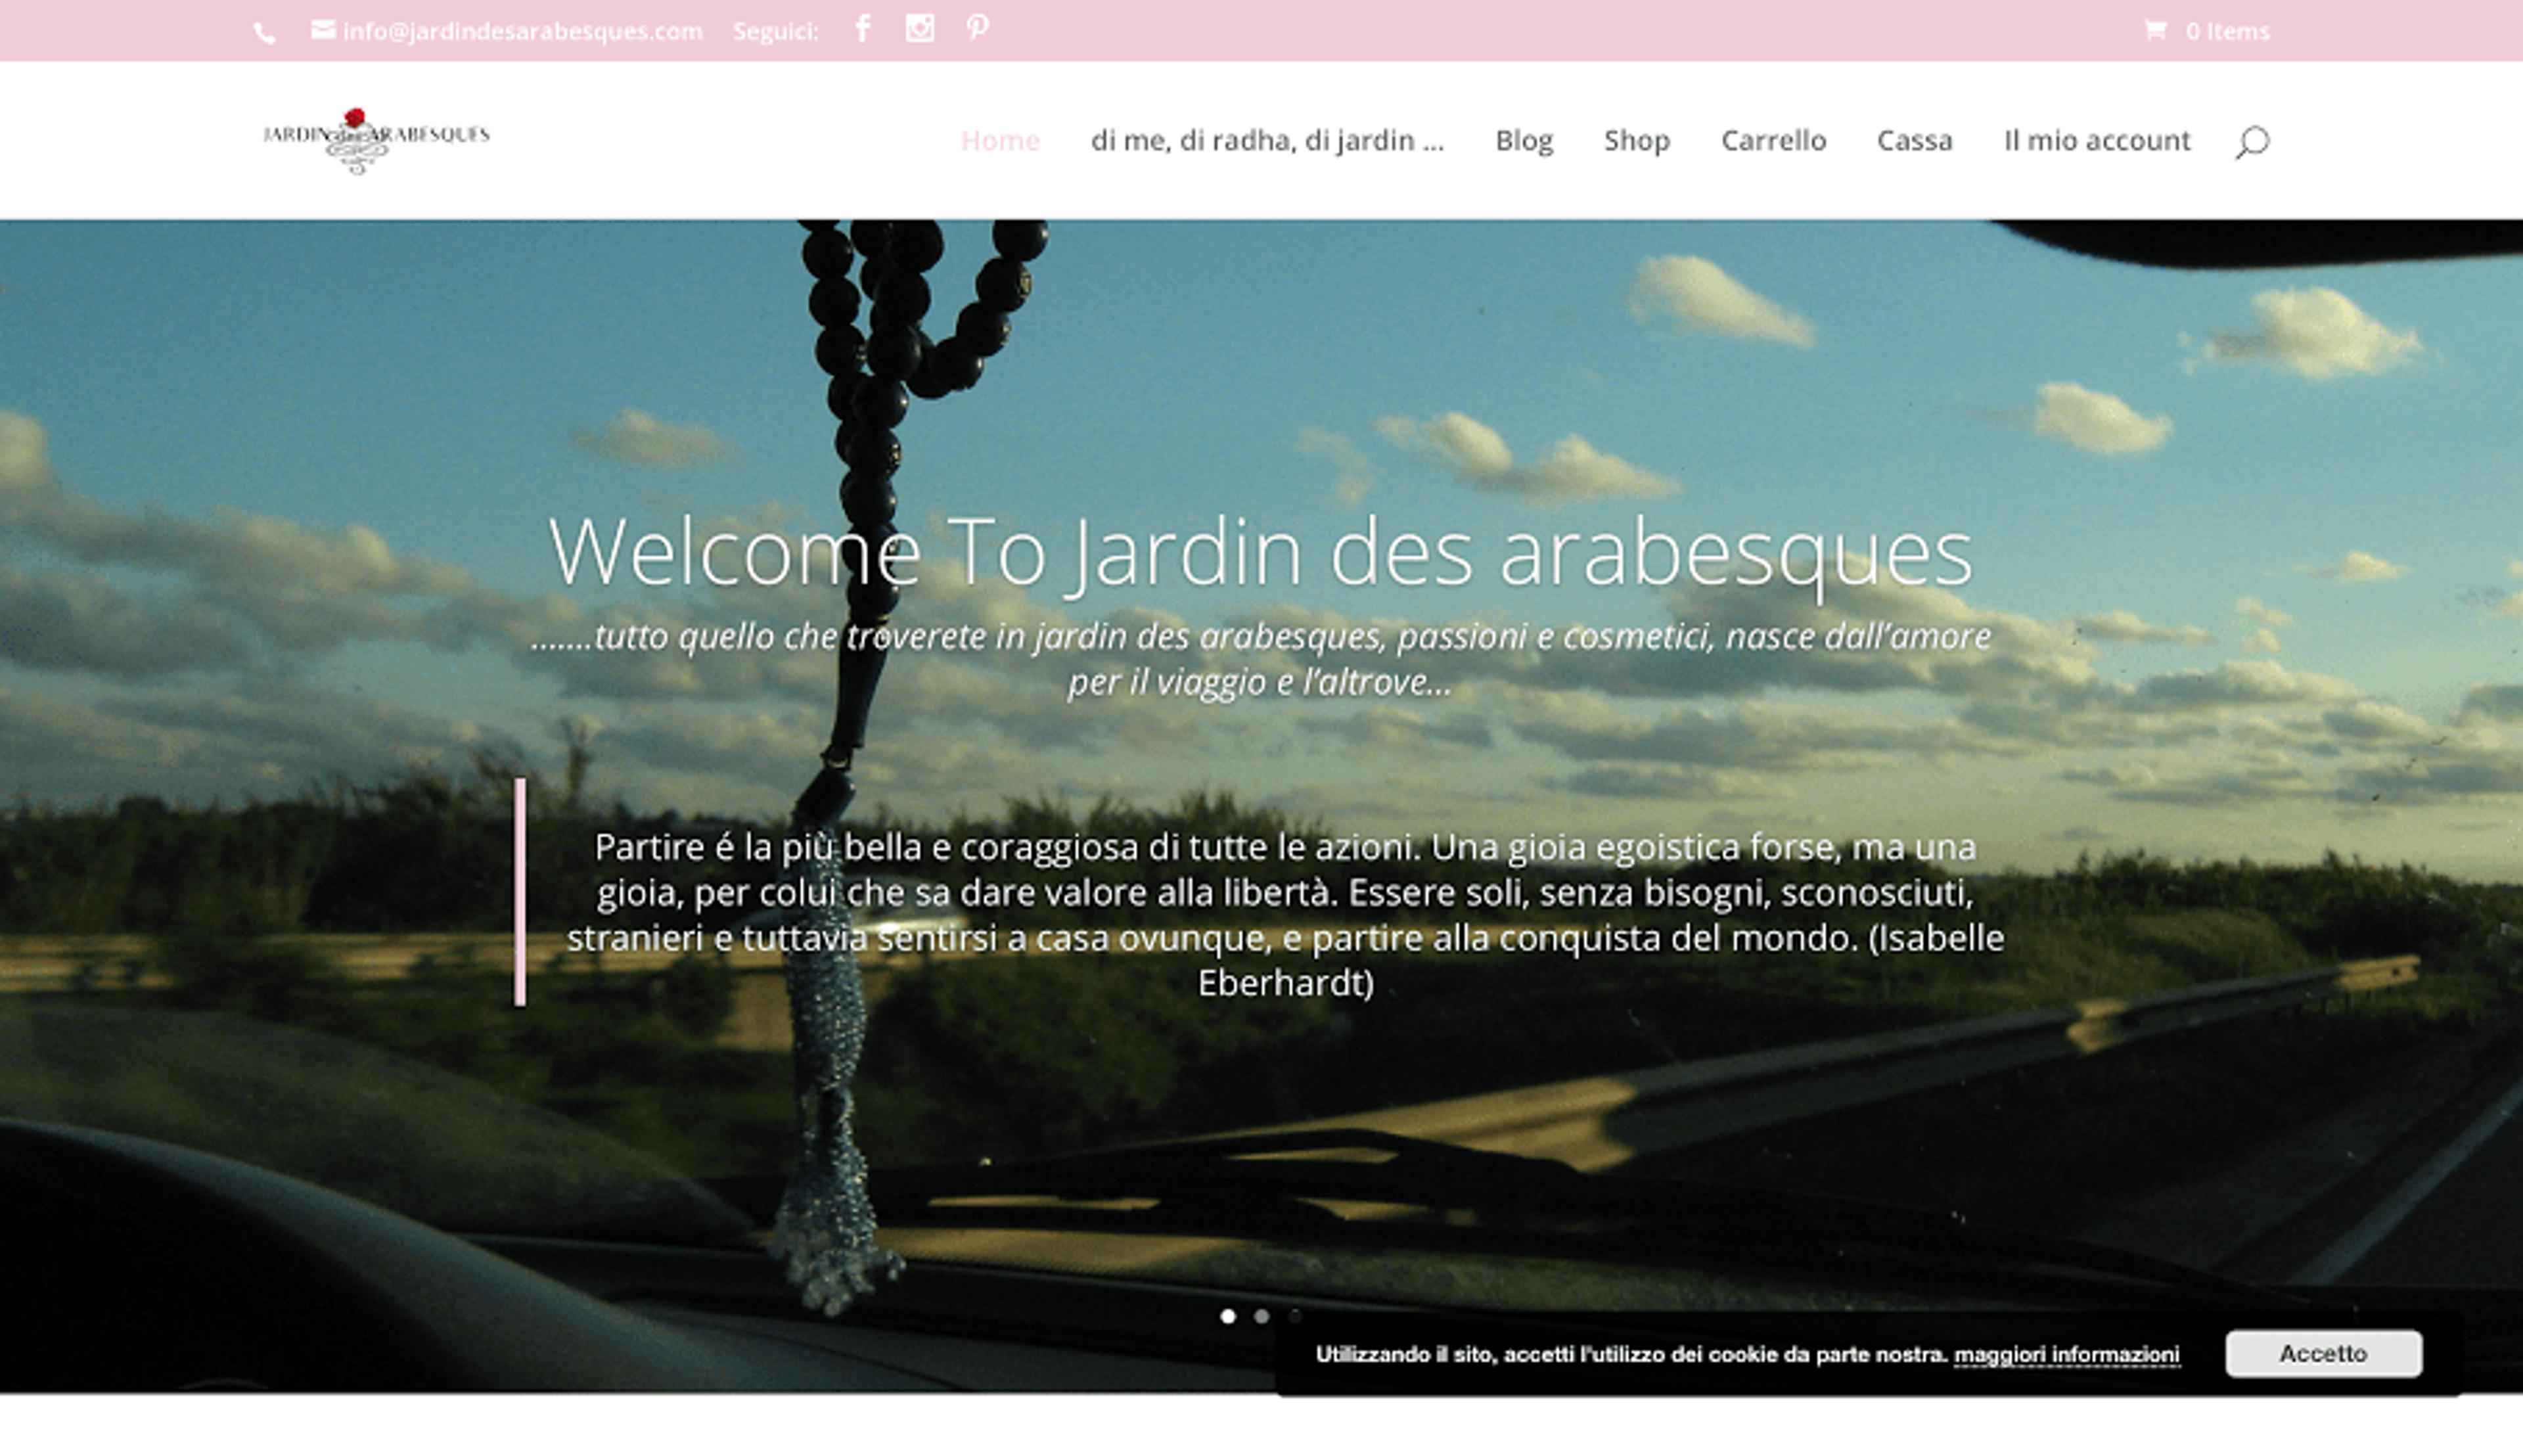Click the Jardin des Arabesques logo
Screen dimensions: 2523x1456
click(376, 140)
